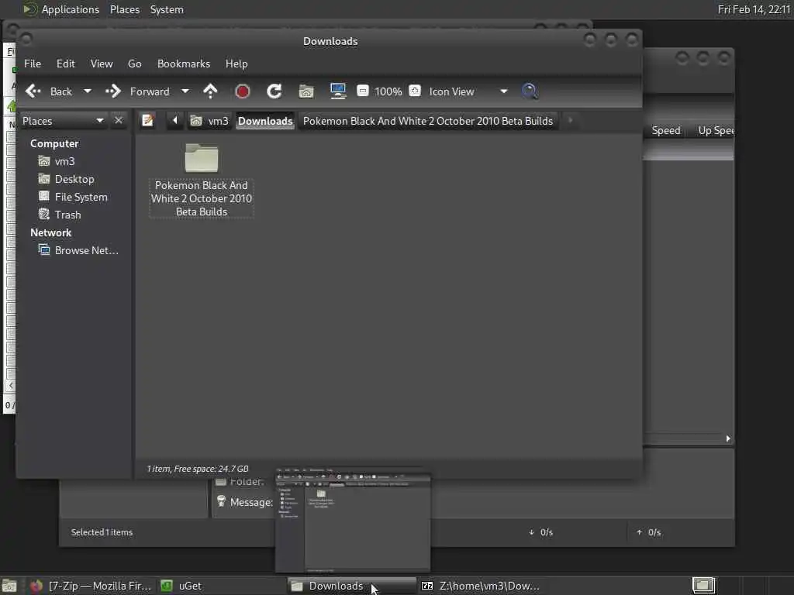The height and width of the screenshot is (595, 794).
Task: Open the Bookmarks menu
Action: pyautogui.click(x=183, y=64)
